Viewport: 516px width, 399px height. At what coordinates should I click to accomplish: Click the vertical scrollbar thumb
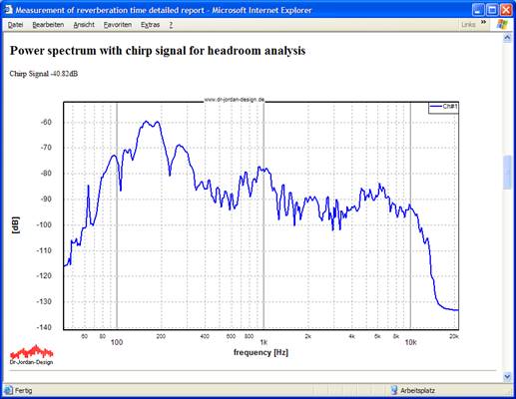507,173
